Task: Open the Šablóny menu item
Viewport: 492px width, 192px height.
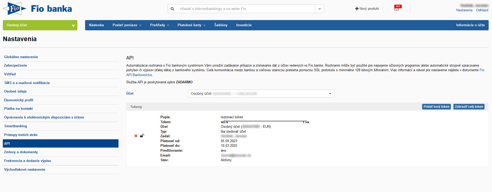Action: tap(221, 25)
